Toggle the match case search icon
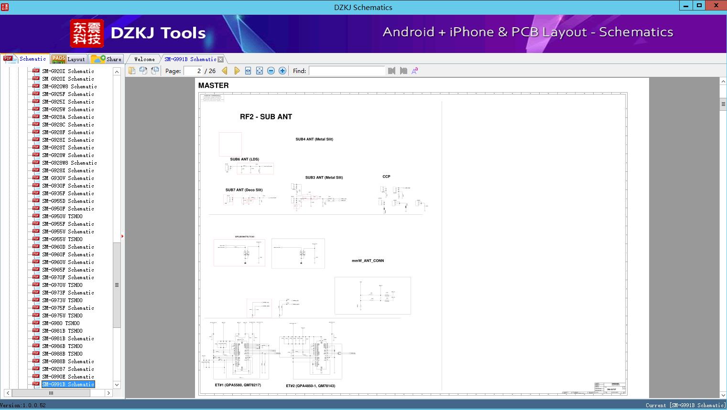 tap(415, 71)
